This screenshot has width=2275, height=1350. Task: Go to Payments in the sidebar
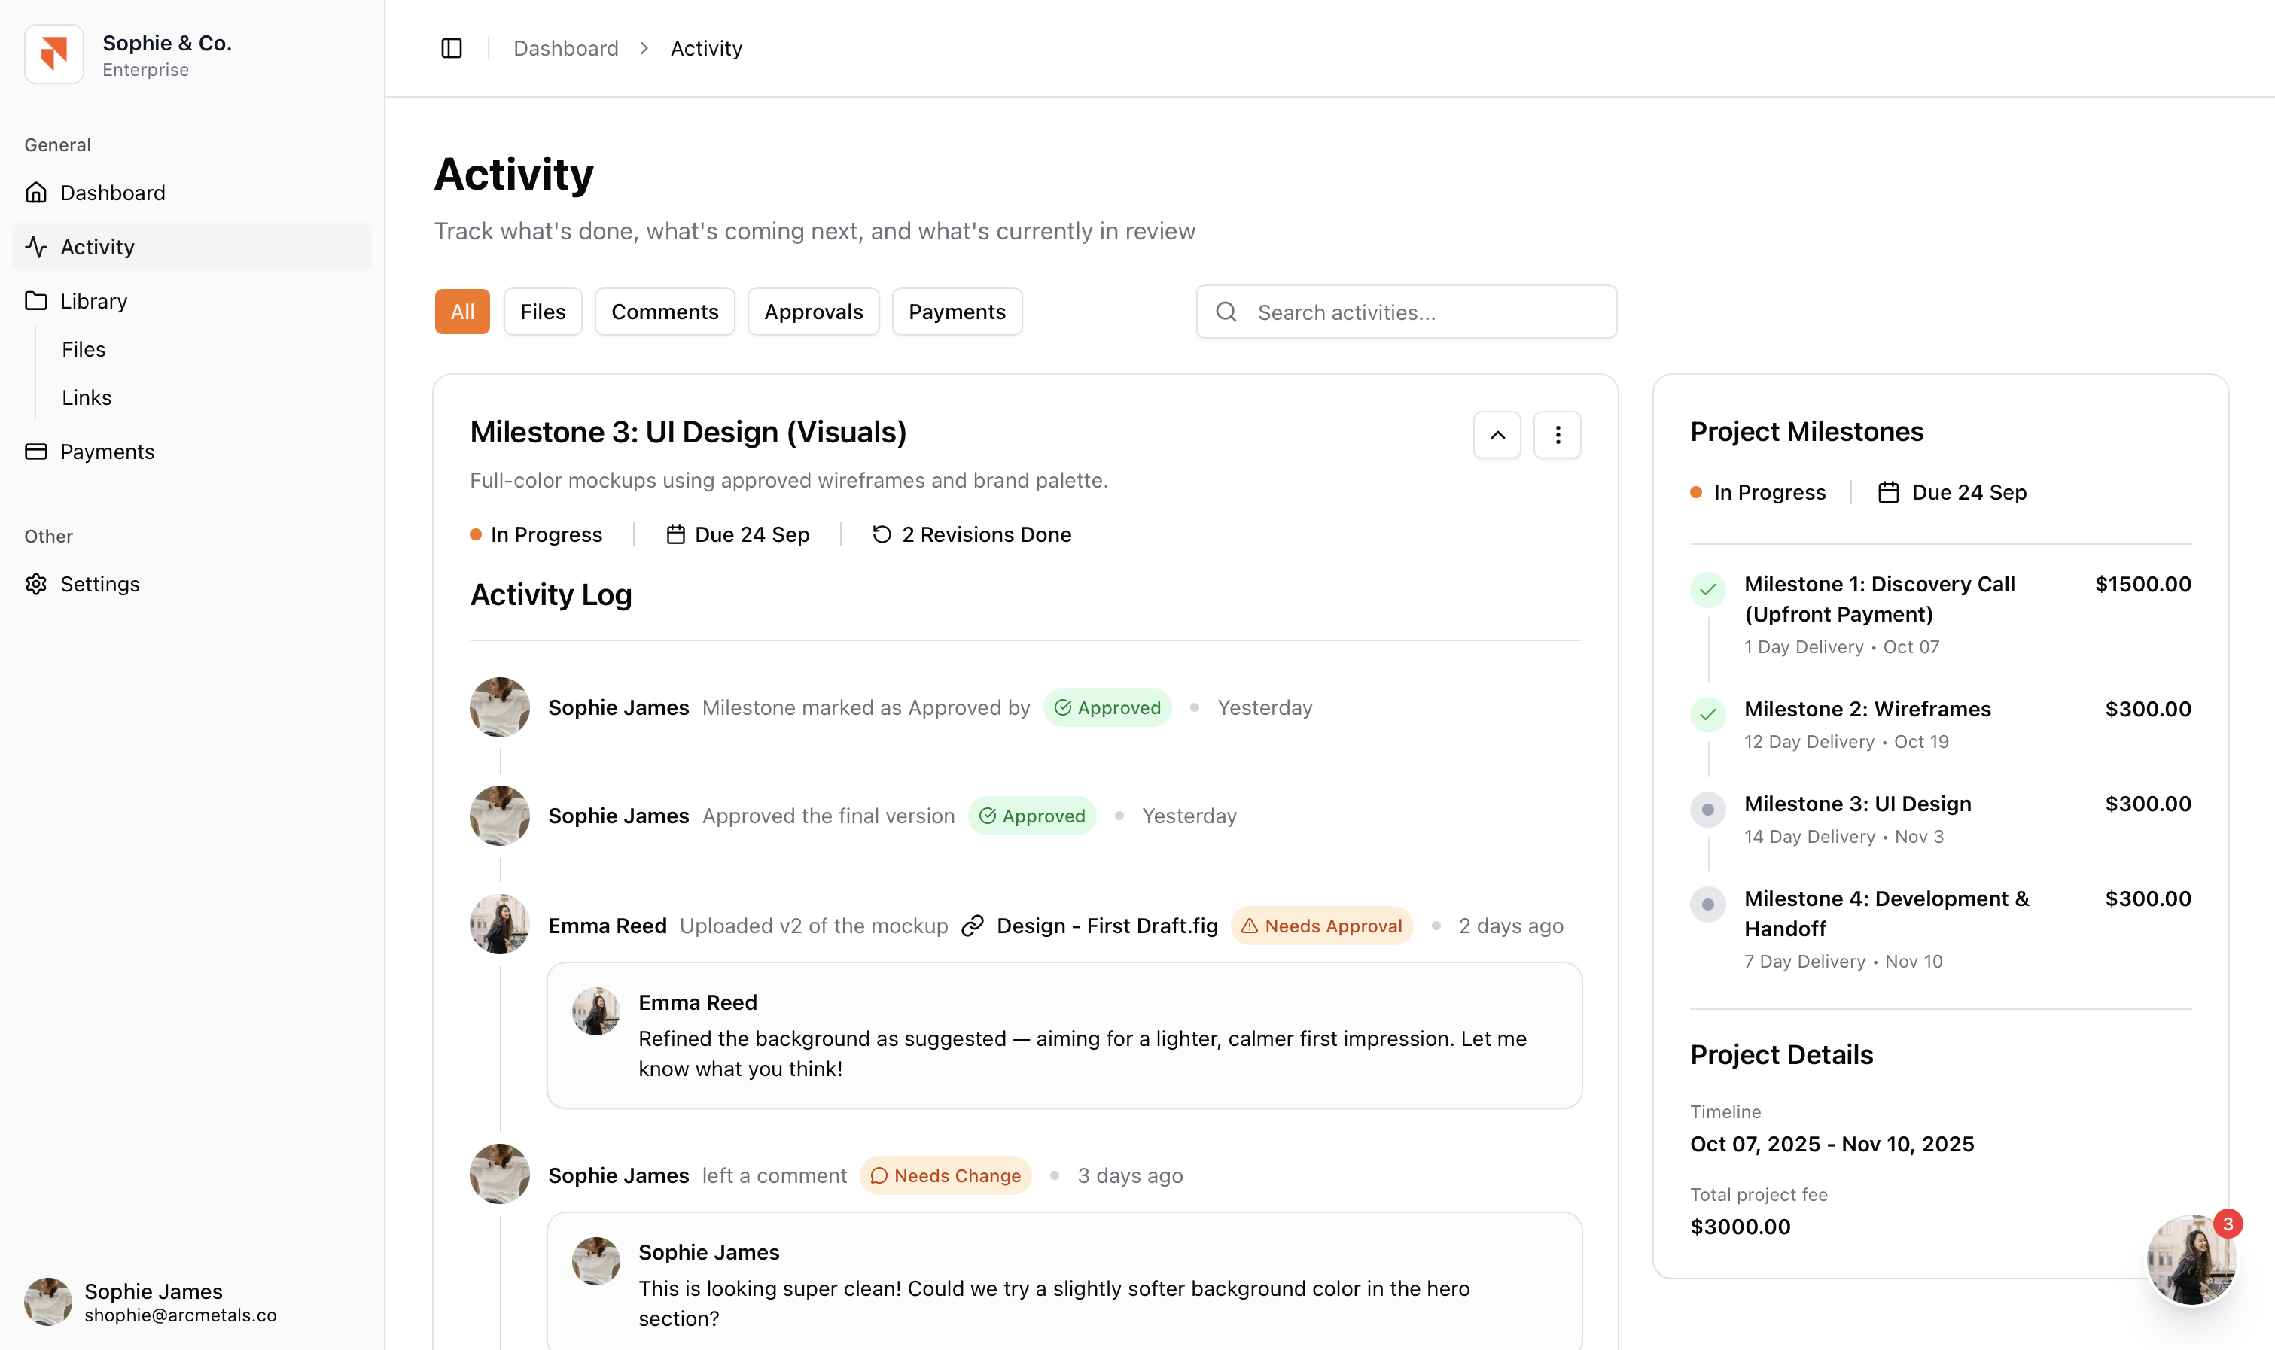point(106,452)
